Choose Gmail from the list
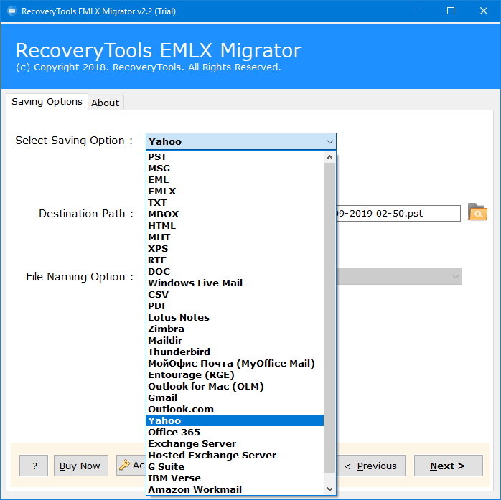 (235, 398)
